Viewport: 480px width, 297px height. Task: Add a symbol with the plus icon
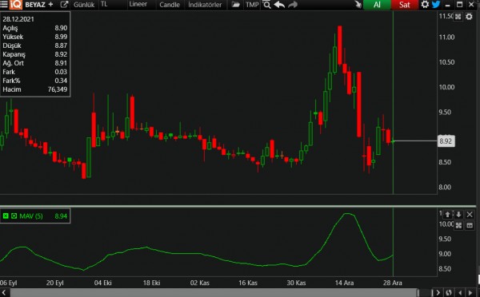pyautogui.click(x=51, y=5)
